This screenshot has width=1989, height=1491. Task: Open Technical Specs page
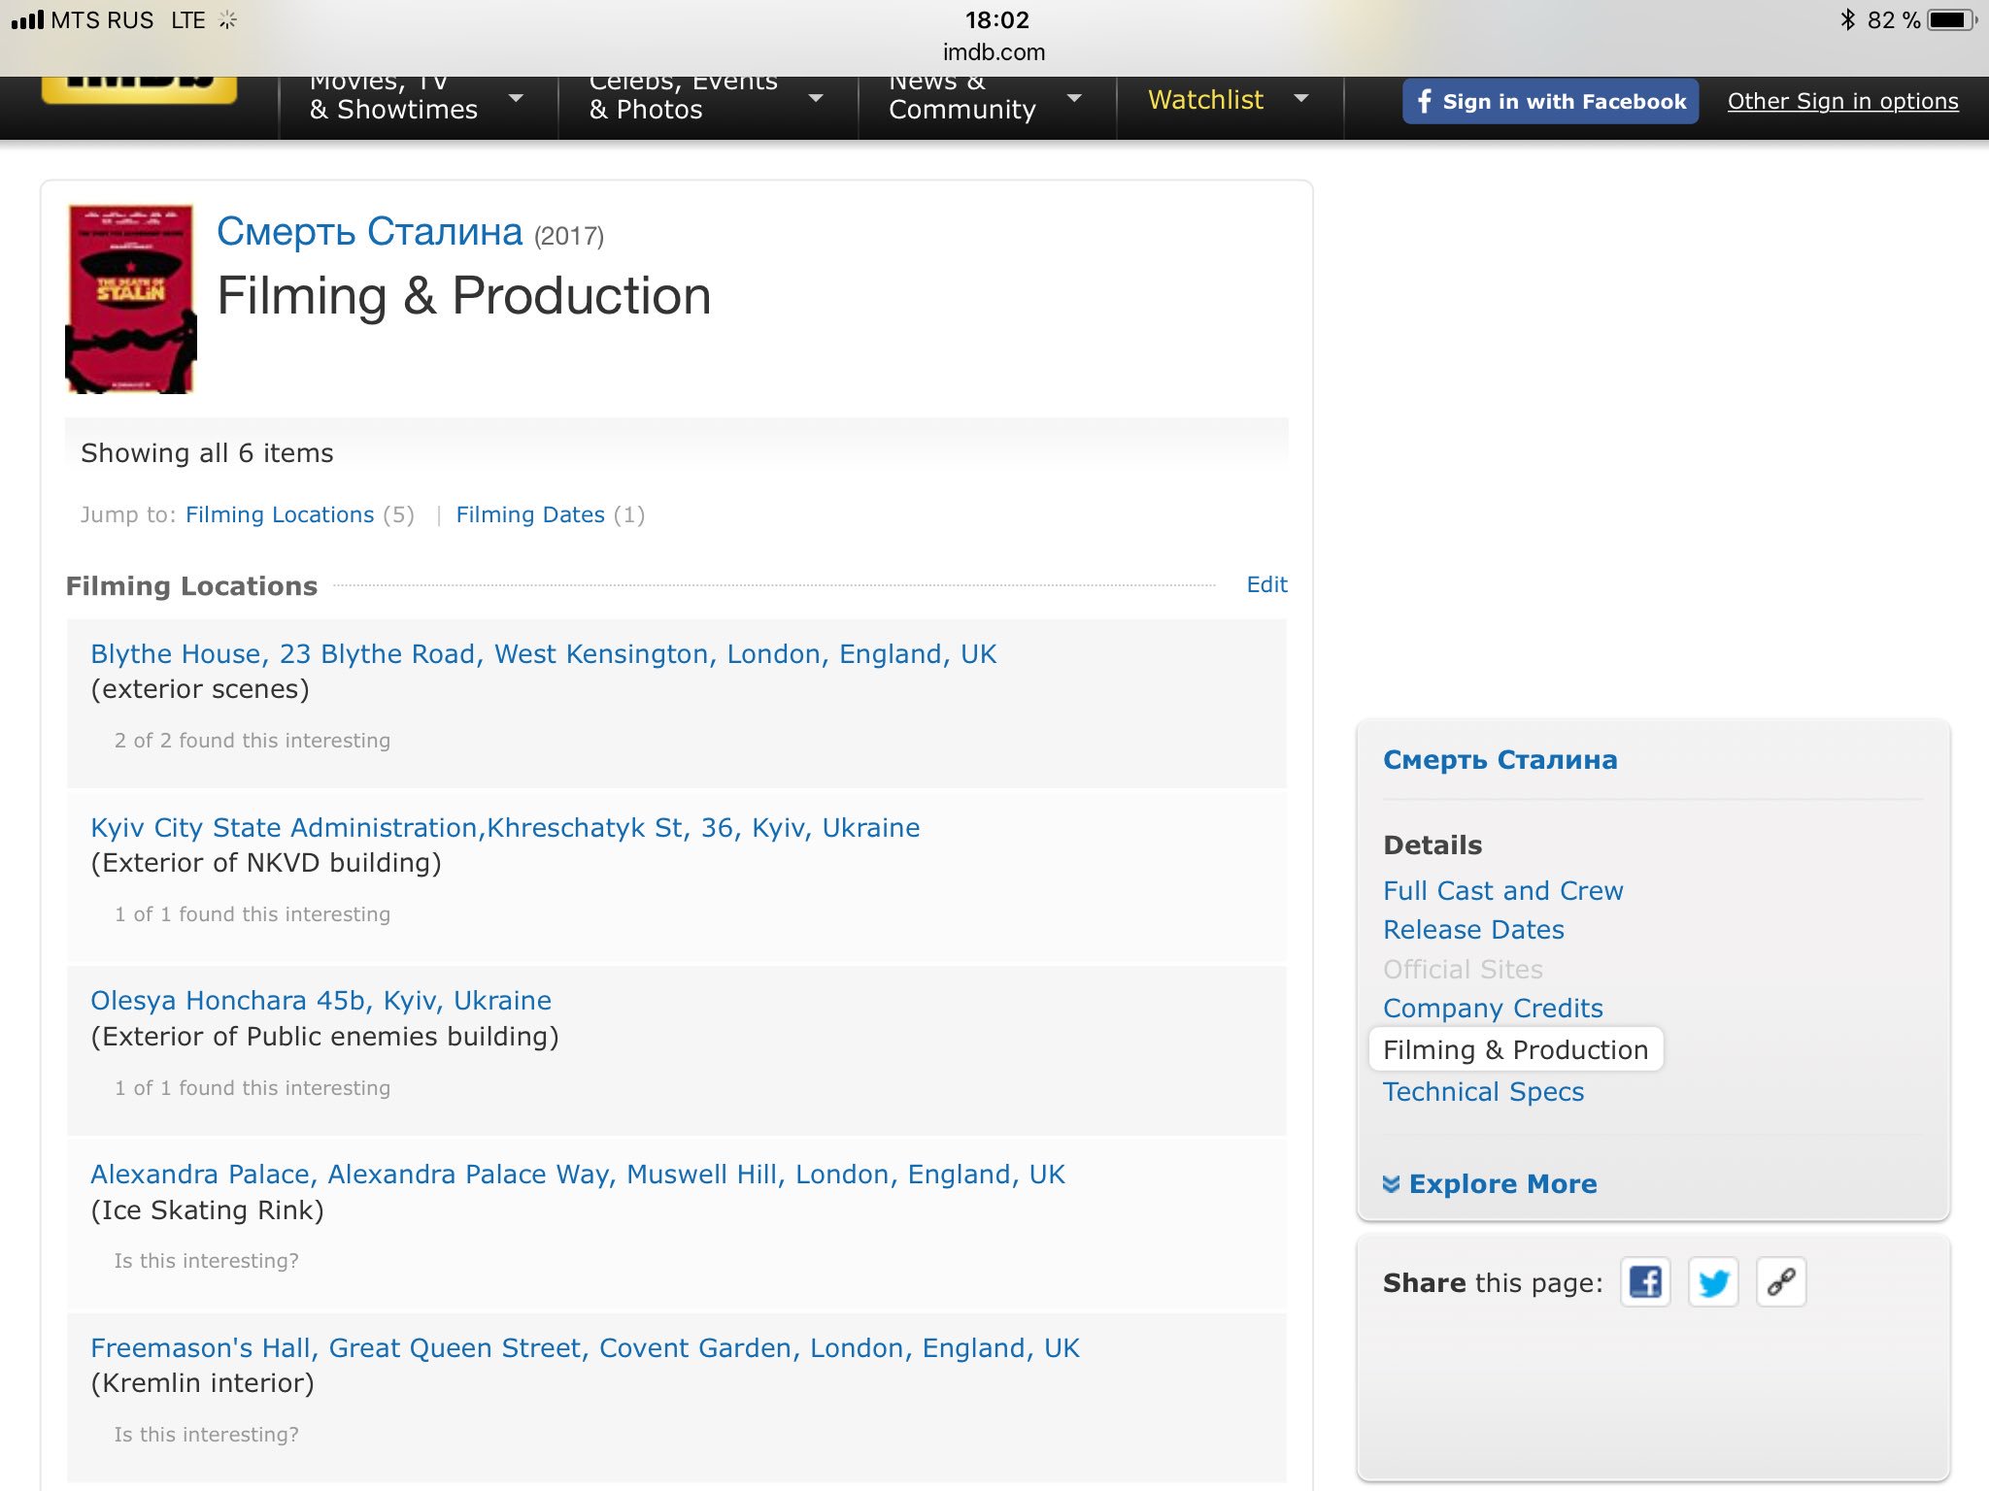pyautogui.click(x=1483, y=1092)
